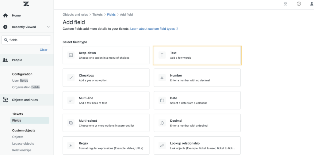Click the Lookup relationship link icon
This screenshot has width=314, height=155.
pyautogui.click(x=162, y=146)
